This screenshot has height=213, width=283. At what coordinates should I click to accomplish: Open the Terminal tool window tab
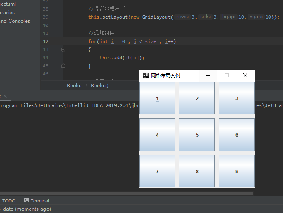click(x=37, y=200)
